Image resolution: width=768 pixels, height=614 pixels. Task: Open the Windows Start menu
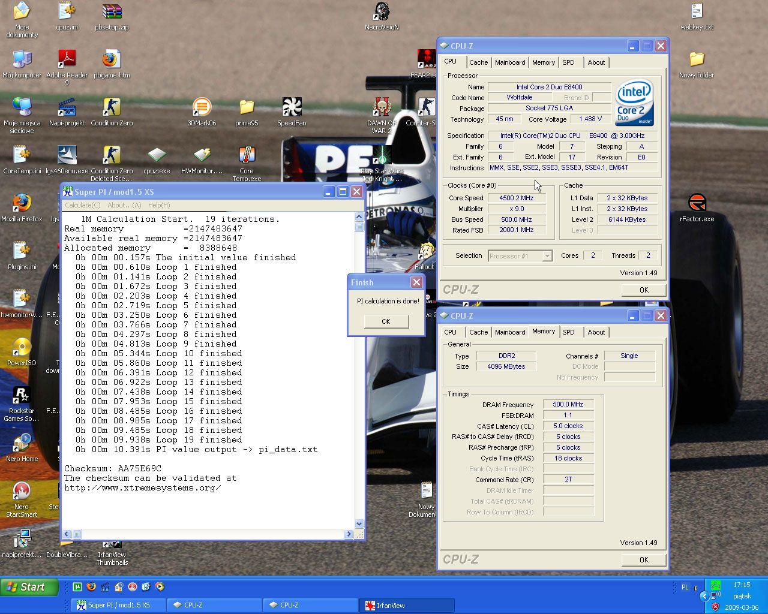click(x=29, y=587)
